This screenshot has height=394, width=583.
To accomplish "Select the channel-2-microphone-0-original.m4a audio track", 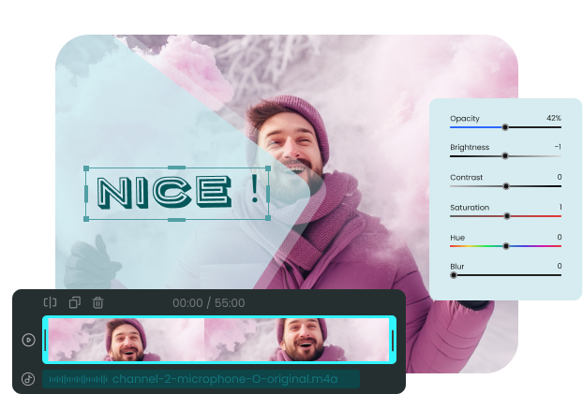I will tap(202, 379).
